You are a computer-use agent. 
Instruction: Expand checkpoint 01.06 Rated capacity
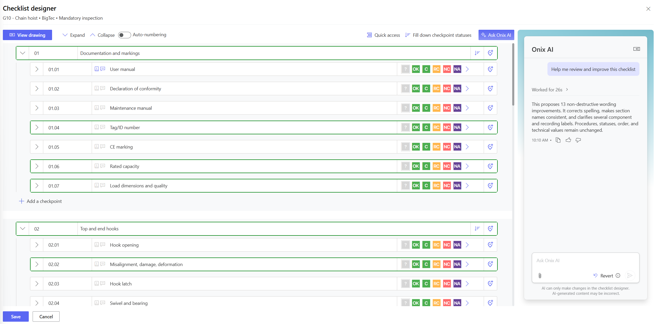pos(37,166)
